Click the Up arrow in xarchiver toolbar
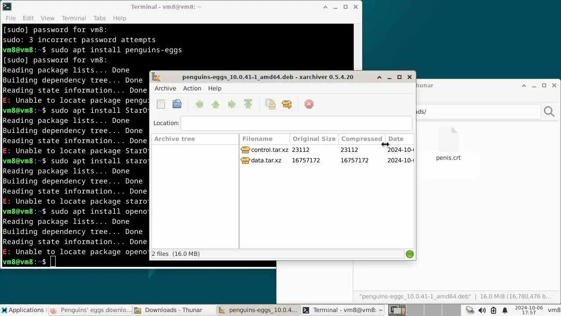 [x=216, y=104]
